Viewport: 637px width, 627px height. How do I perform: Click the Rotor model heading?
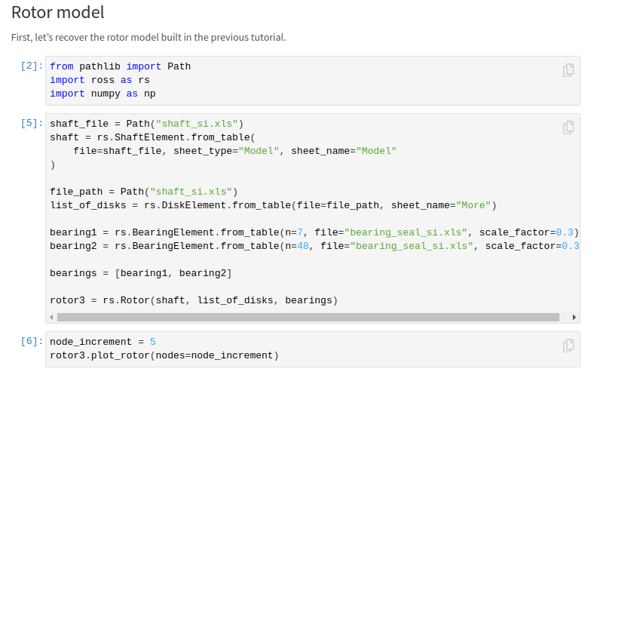57,13
